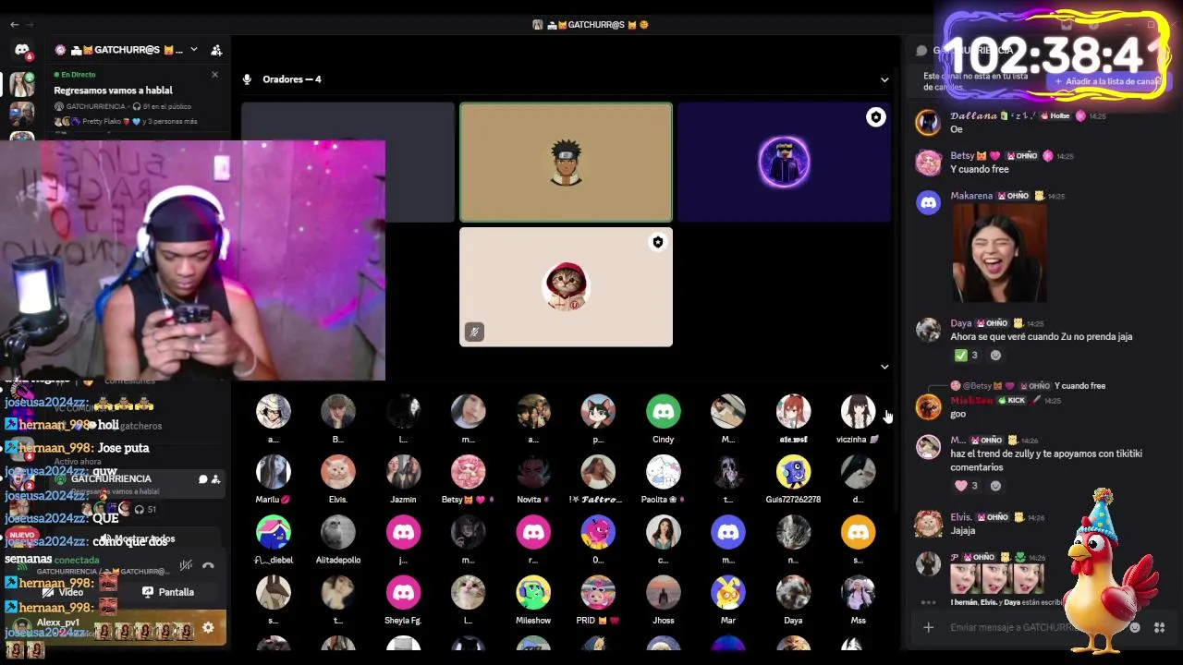This screenshot has width=1183, height=665.
Task: Open the ale.wsf audience avatar
Action: 793,412
